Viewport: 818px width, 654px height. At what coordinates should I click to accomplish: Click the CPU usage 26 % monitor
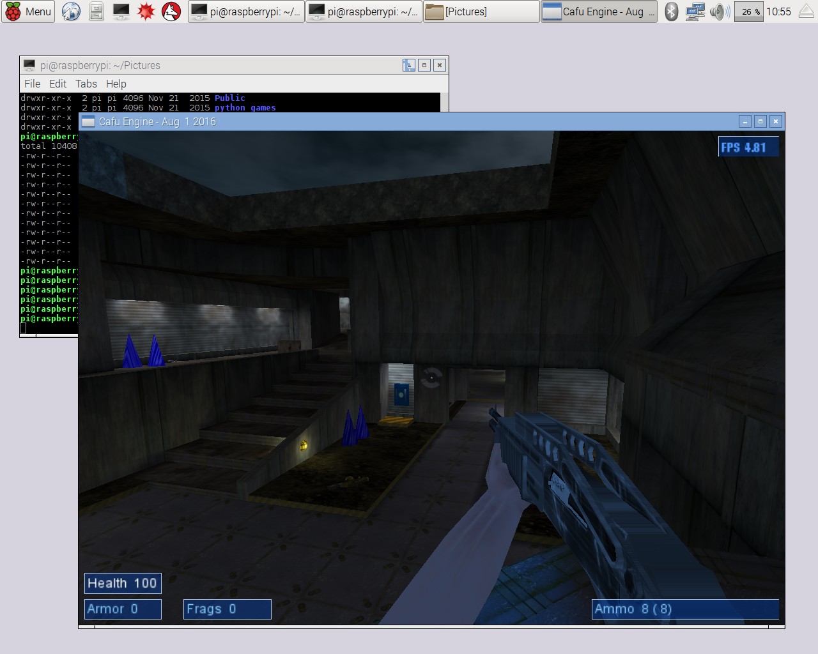(749, 11)
